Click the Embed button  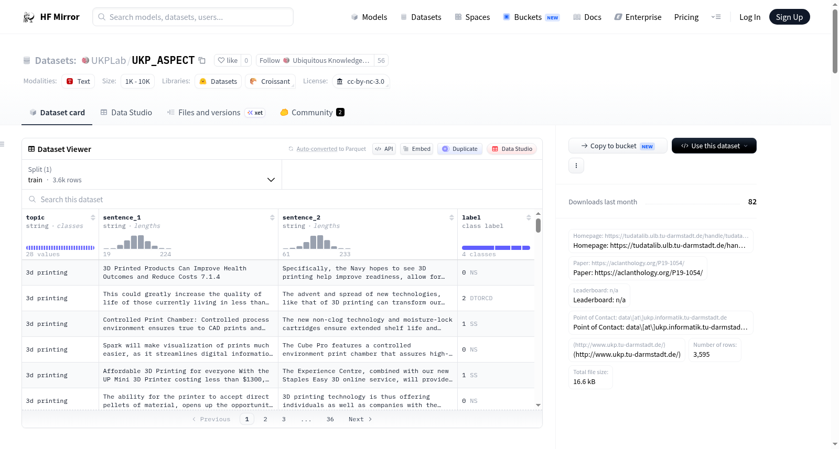(417, 149)
